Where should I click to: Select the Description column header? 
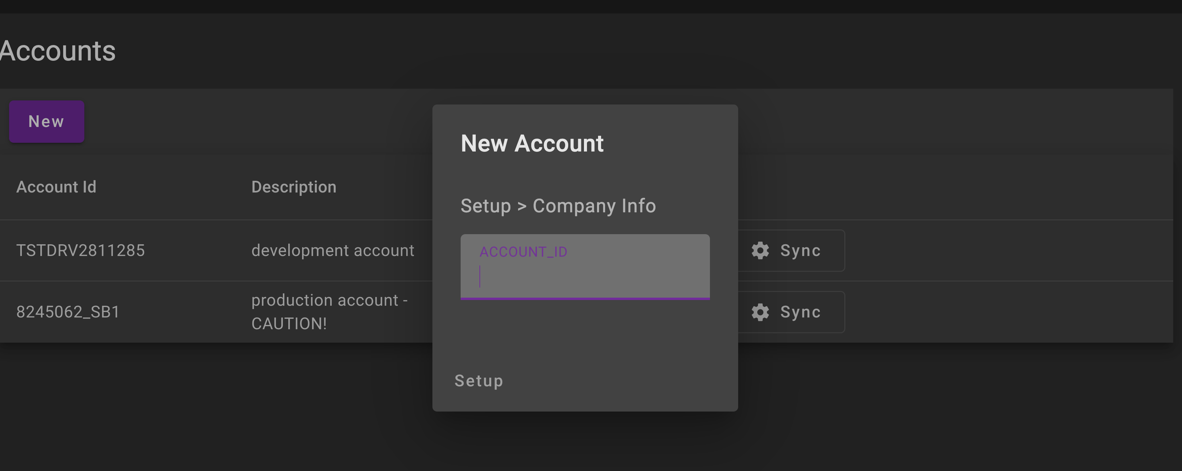click(x=294, y=187)
